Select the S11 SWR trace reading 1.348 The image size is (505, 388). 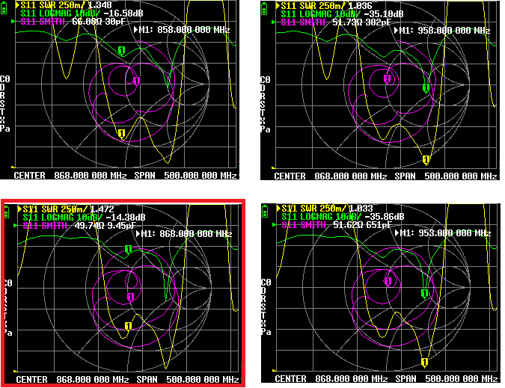coord(64,5)
